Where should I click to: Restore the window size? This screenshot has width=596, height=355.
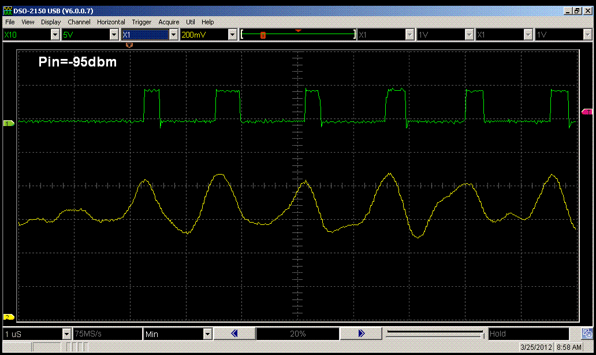point(578,11)
